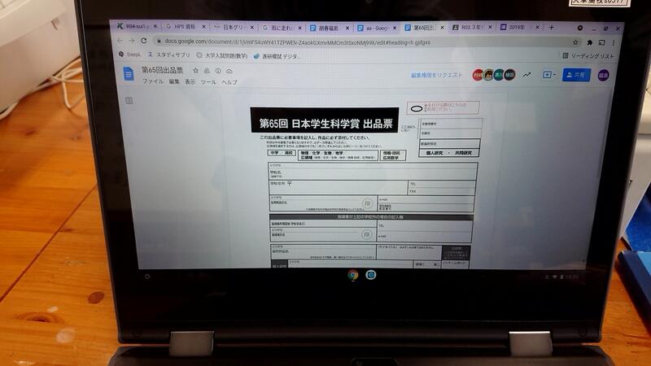
Task: Open the ツール menu
Action: (208, 82)
